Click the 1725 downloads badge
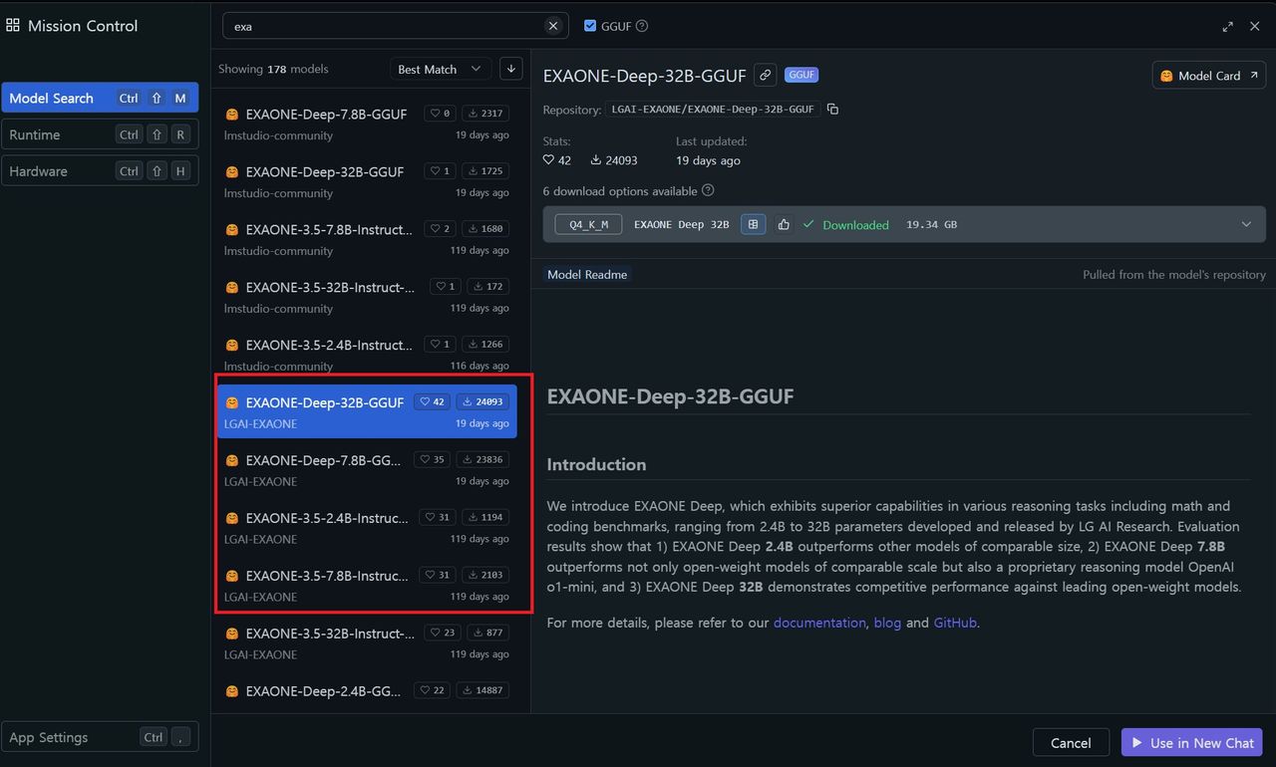Image resolution: width=1276 pixels, height=767 pixels. pos(485,170)
